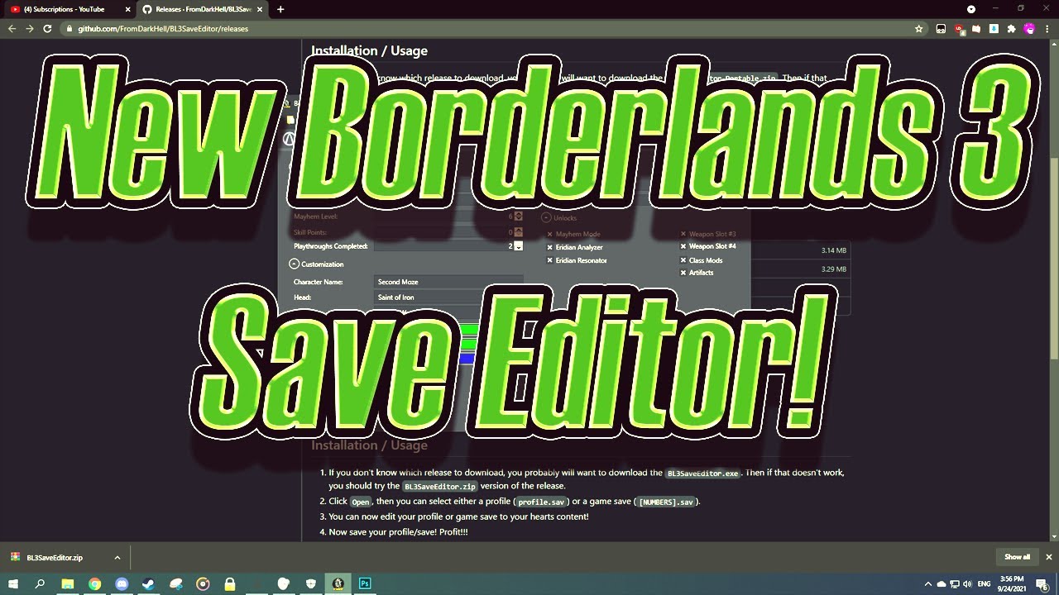This screenshot has height=595, width=1059.
Task: Click the lower Installation / Usage heading
Action: point(369,445)
